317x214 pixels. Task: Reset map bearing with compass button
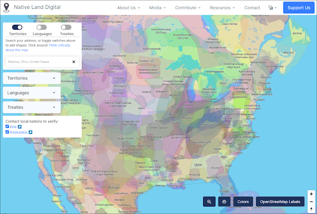[311, 209]
